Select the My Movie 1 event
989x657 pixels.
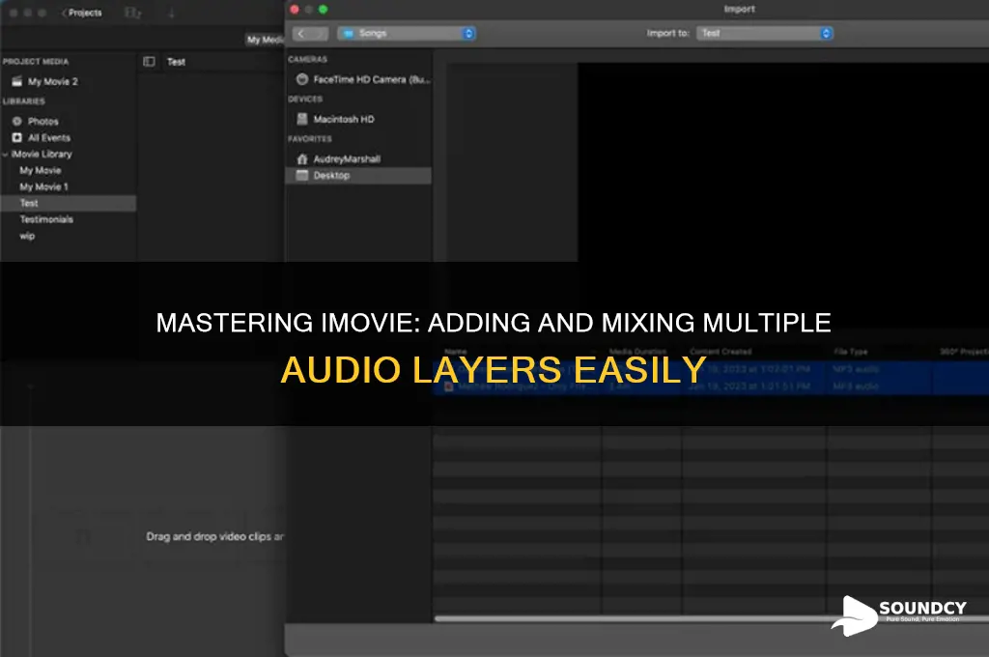tap(43, 186)
